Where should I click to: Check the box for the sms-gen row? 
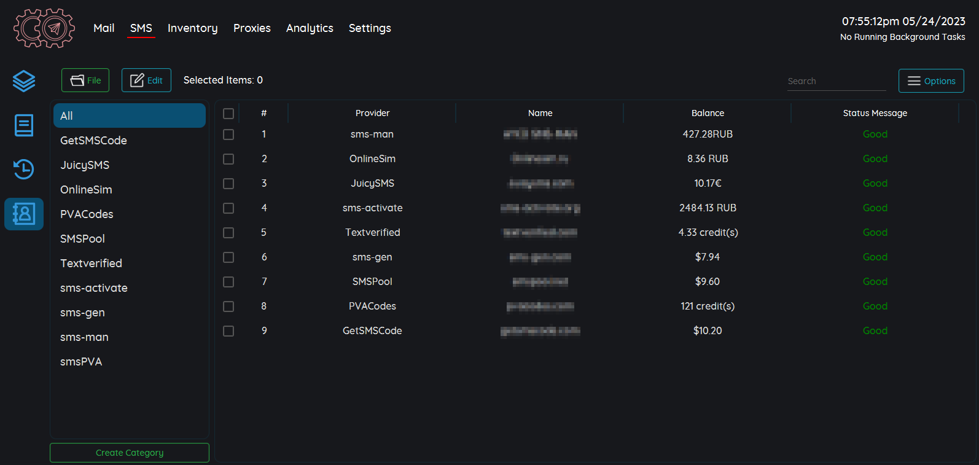tap(228, 257)
